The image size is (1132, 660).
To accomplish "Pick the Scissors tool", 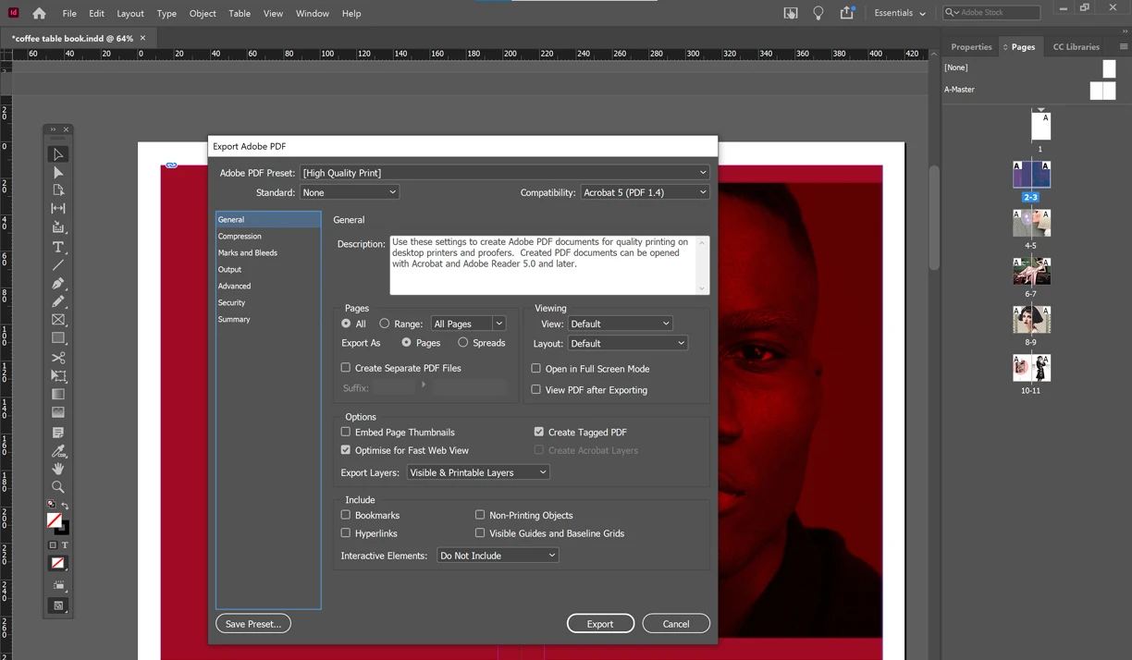I will 58,358.
